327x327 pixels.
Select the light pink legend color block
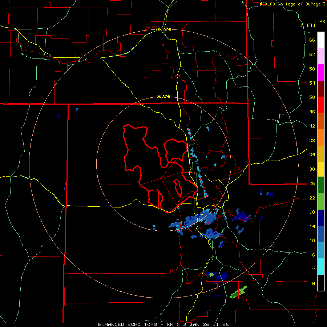pos(321,56)
